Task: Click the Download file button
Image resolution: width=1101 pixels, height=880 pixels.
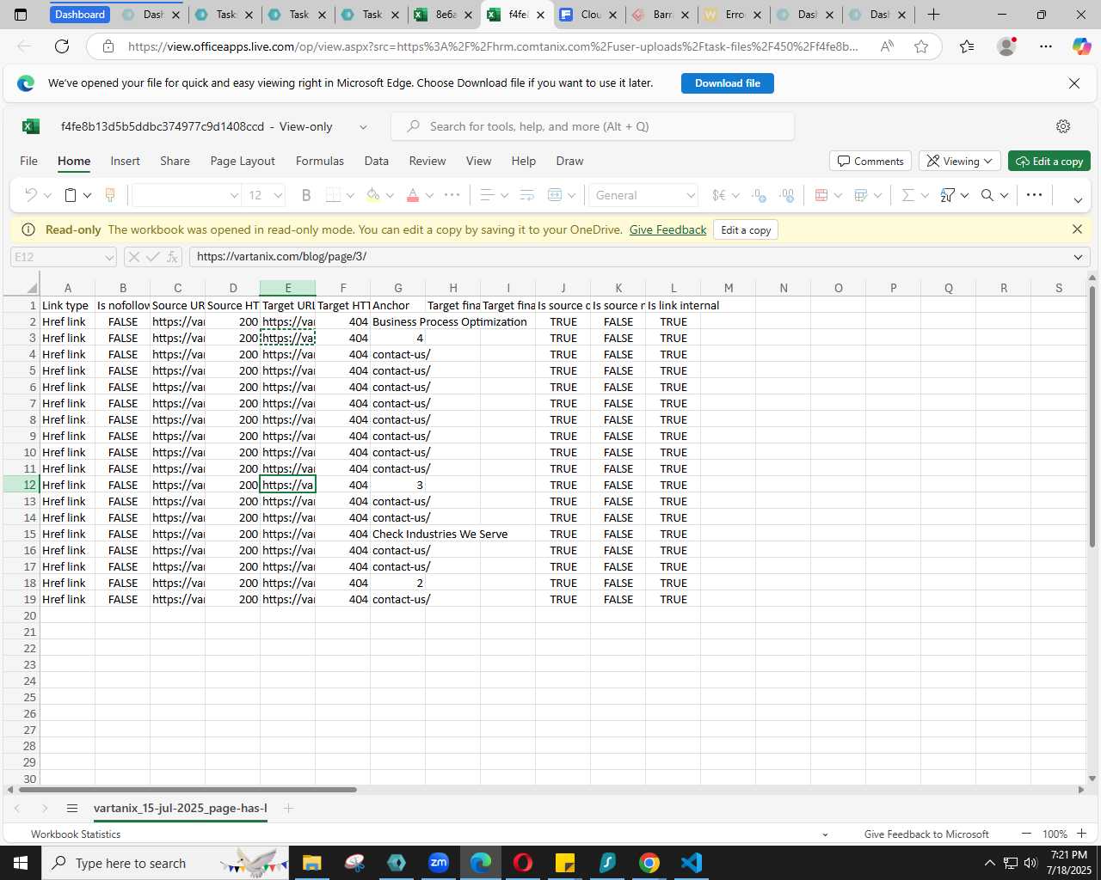Action: click(x=728, y=83)
